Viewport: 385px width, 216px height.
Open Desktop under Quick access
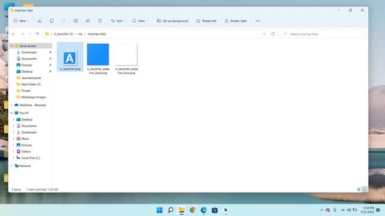click(x=26, y=71)
